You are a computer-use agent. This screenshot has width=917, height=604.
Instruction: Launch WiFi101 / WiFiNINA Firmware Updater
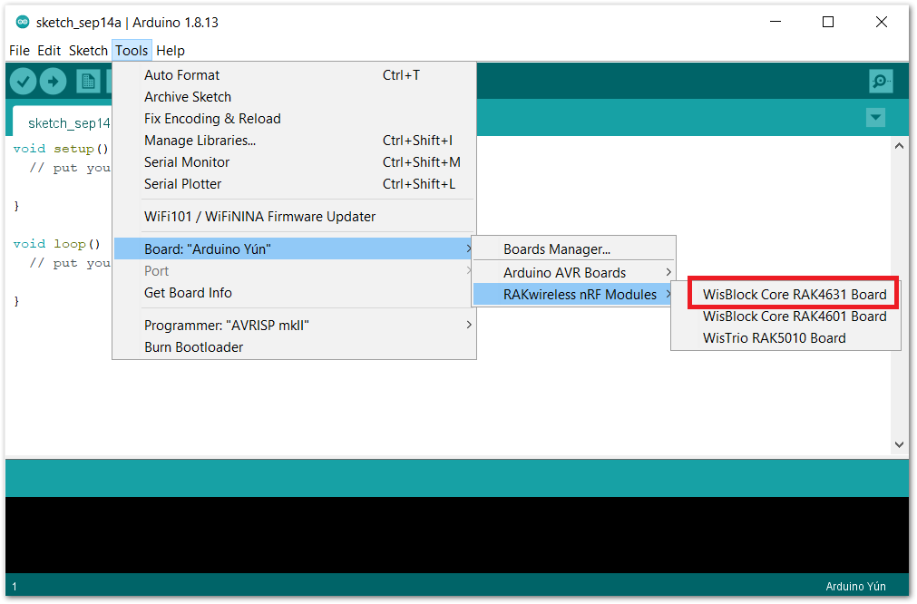(x=294, y=217)
